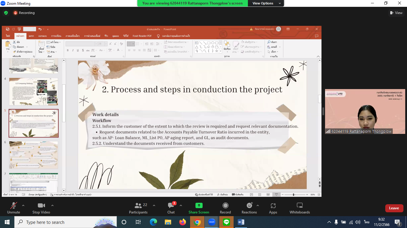
Task: Open the Apps panel
Action: point(273,208)
